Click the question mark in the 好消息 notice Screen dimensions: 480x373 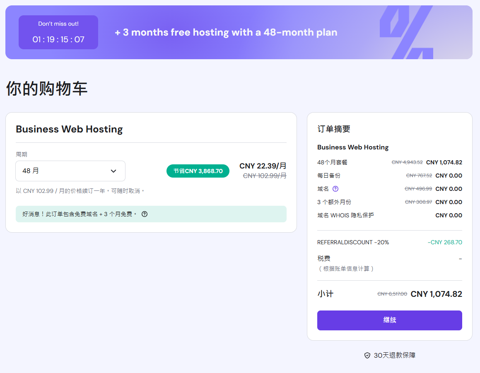coord(145,214)
